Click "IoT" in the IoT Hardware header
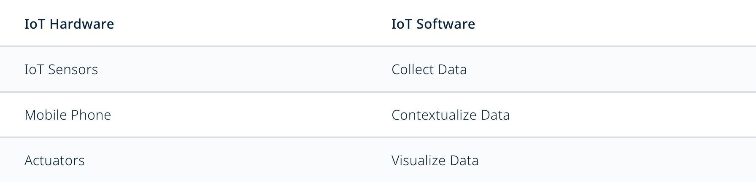The width and height of the screenshot is (756, 182). coord(35,24)
